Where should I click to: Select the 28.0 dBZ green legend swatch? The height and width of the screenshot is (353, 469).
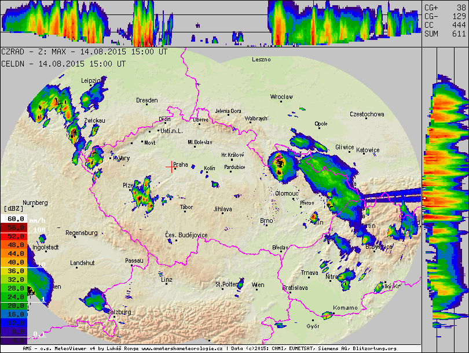pos(14,288)
